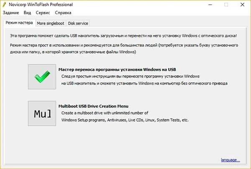Open the Справка menu

click(x=63, y=13)
